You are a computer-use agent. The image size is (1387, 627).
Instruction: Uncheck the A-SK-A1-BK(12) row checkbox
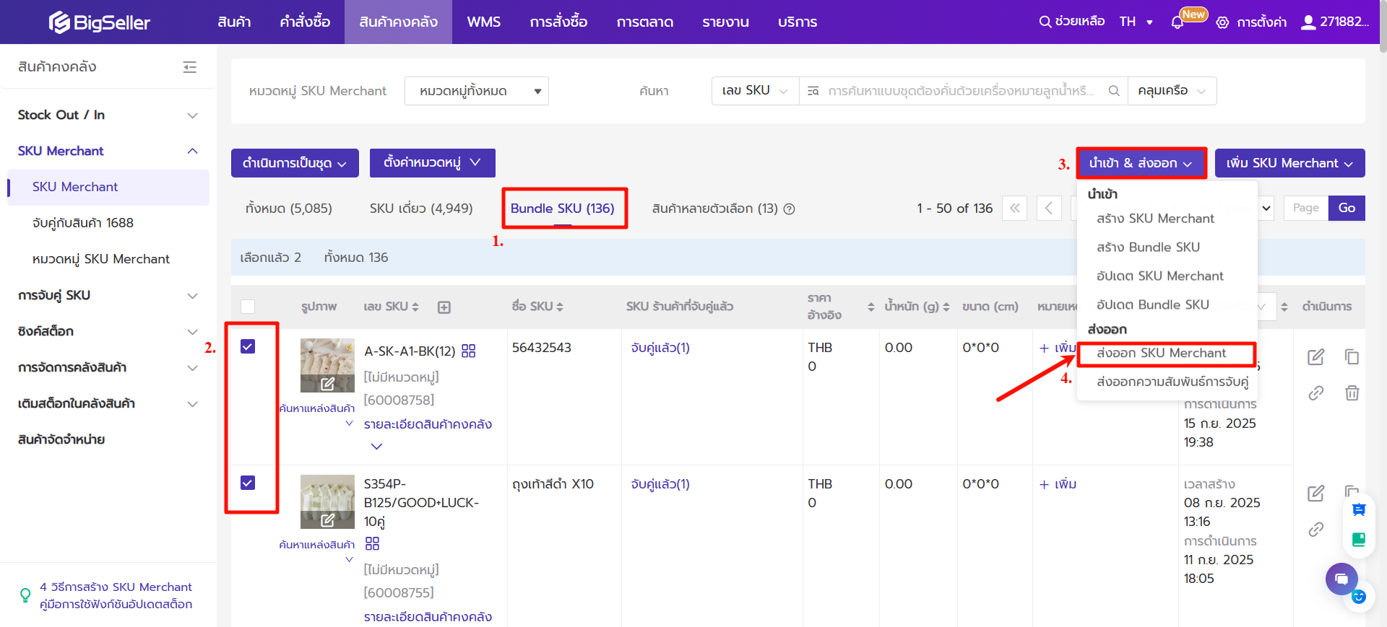pyautogui.click(x=248, y=346)
